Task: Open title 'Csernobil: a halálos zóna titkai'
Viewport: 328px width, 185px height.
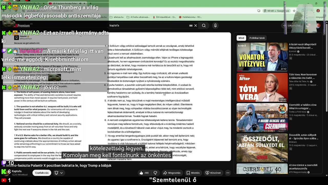Action: tap(303, 107)
